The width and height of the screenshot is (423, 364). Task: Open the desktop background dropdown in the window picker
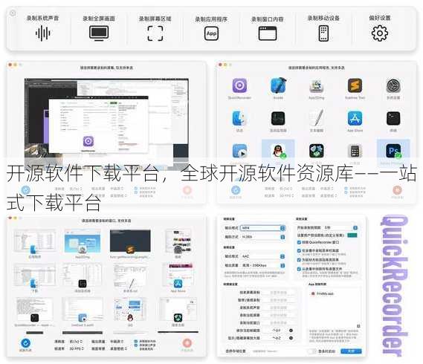point(118,348)
